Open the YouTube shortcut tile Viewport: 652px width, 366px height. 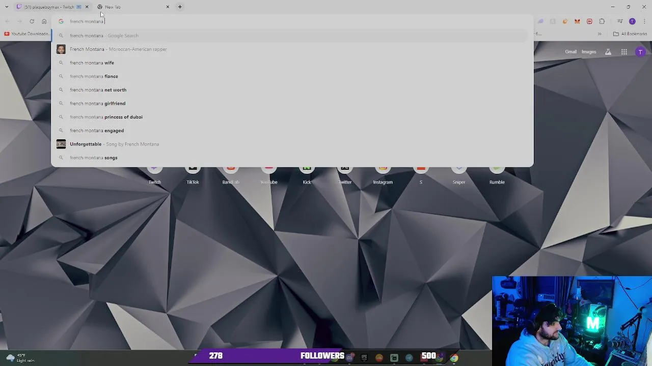click(x=269, y=176)
